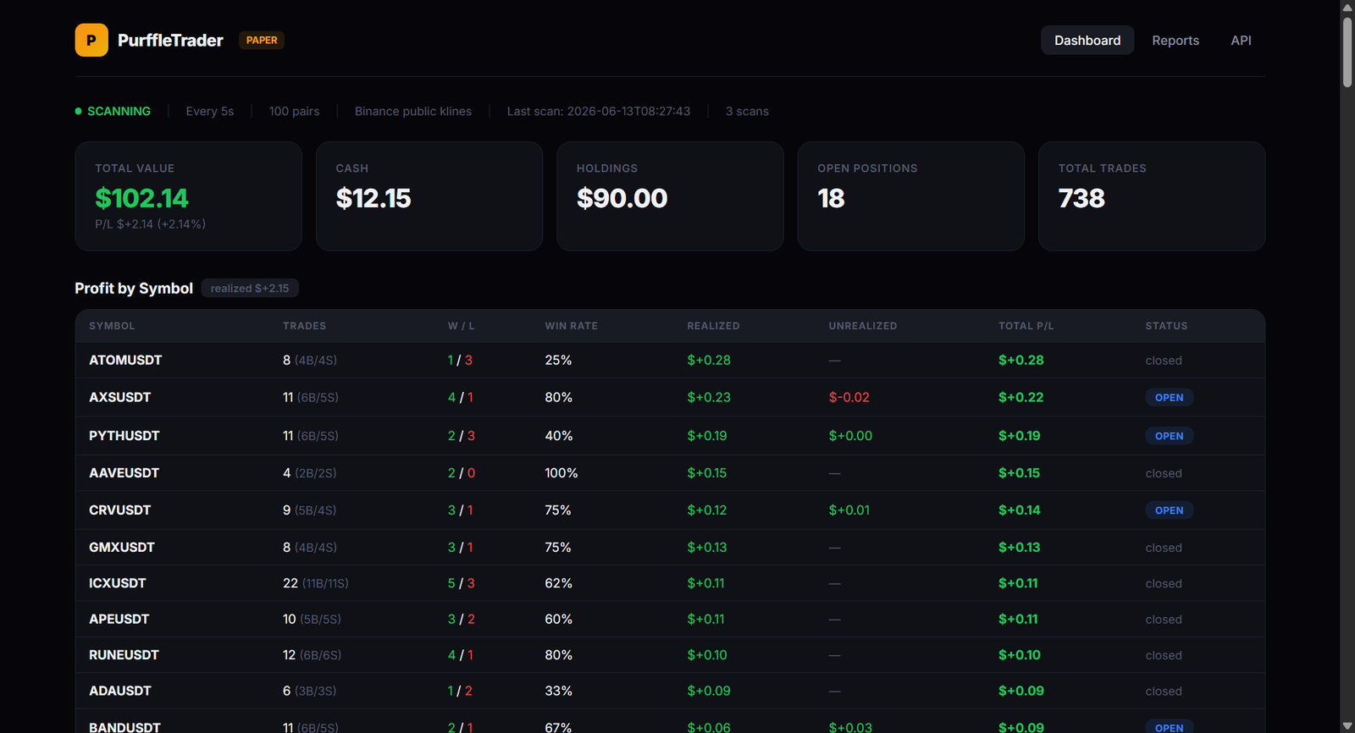1355x733 pixels.
Task: Click the ADAUSDT symbol name
Action: (x=119, y=691)
